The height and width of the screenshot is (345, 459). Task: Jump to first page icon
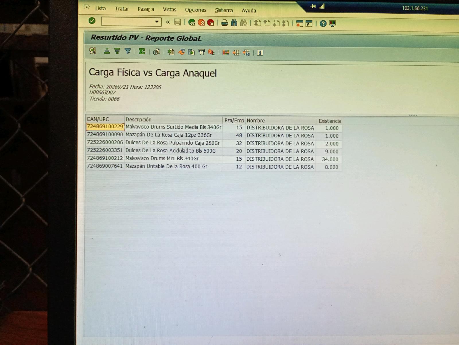[258, 23]
